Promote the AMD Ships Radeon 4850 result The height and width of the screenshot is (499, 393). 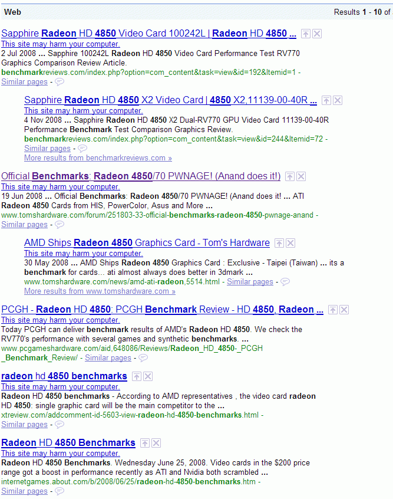279,243
